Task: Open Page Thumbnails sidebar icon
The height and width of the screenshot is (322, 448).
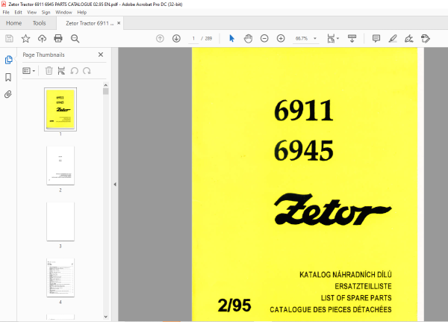Action: [x=8, y=60]
